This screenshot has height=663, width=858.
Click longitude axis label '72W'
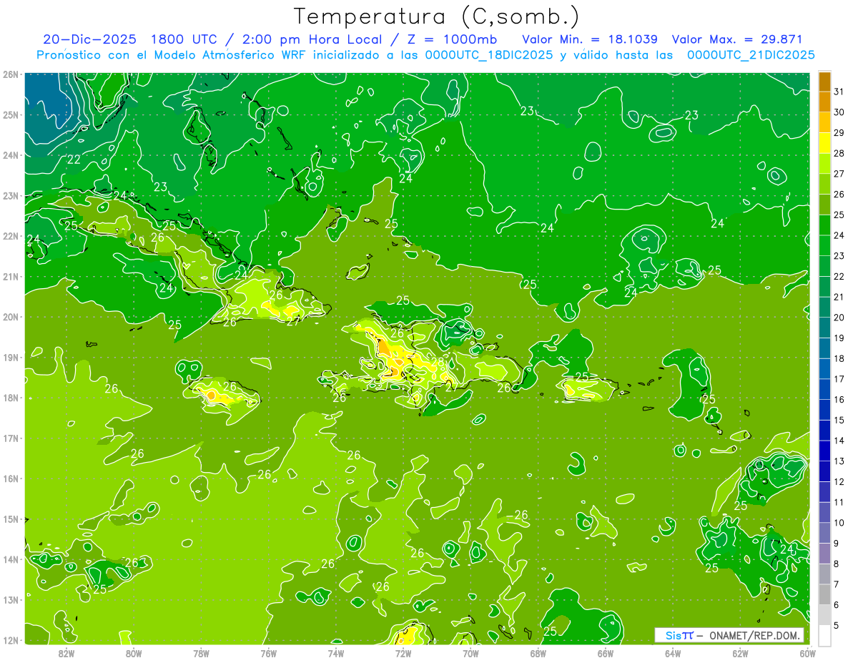coord(403,652)
